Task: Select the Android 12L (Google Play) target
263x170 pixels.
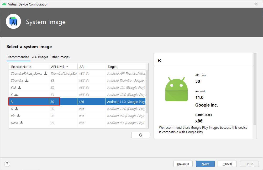Action: [126, 87]
